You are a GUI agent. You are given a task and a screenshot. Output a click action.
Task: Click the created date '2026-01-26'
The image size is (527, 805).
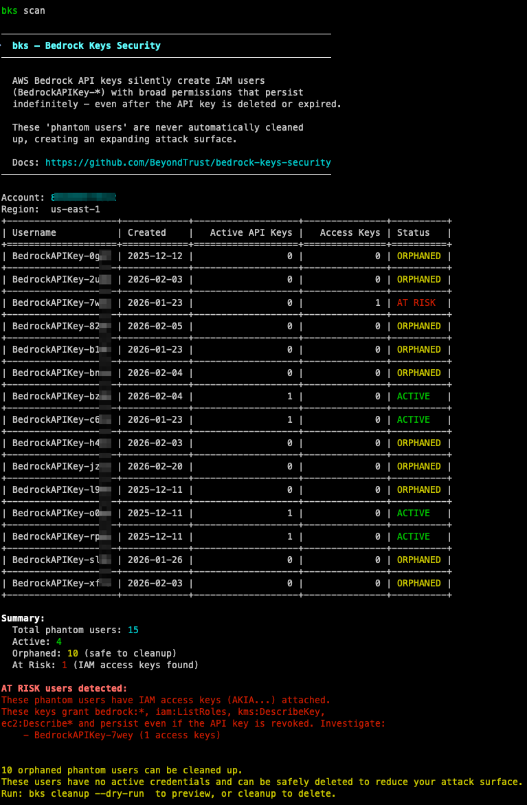(155, 560)
